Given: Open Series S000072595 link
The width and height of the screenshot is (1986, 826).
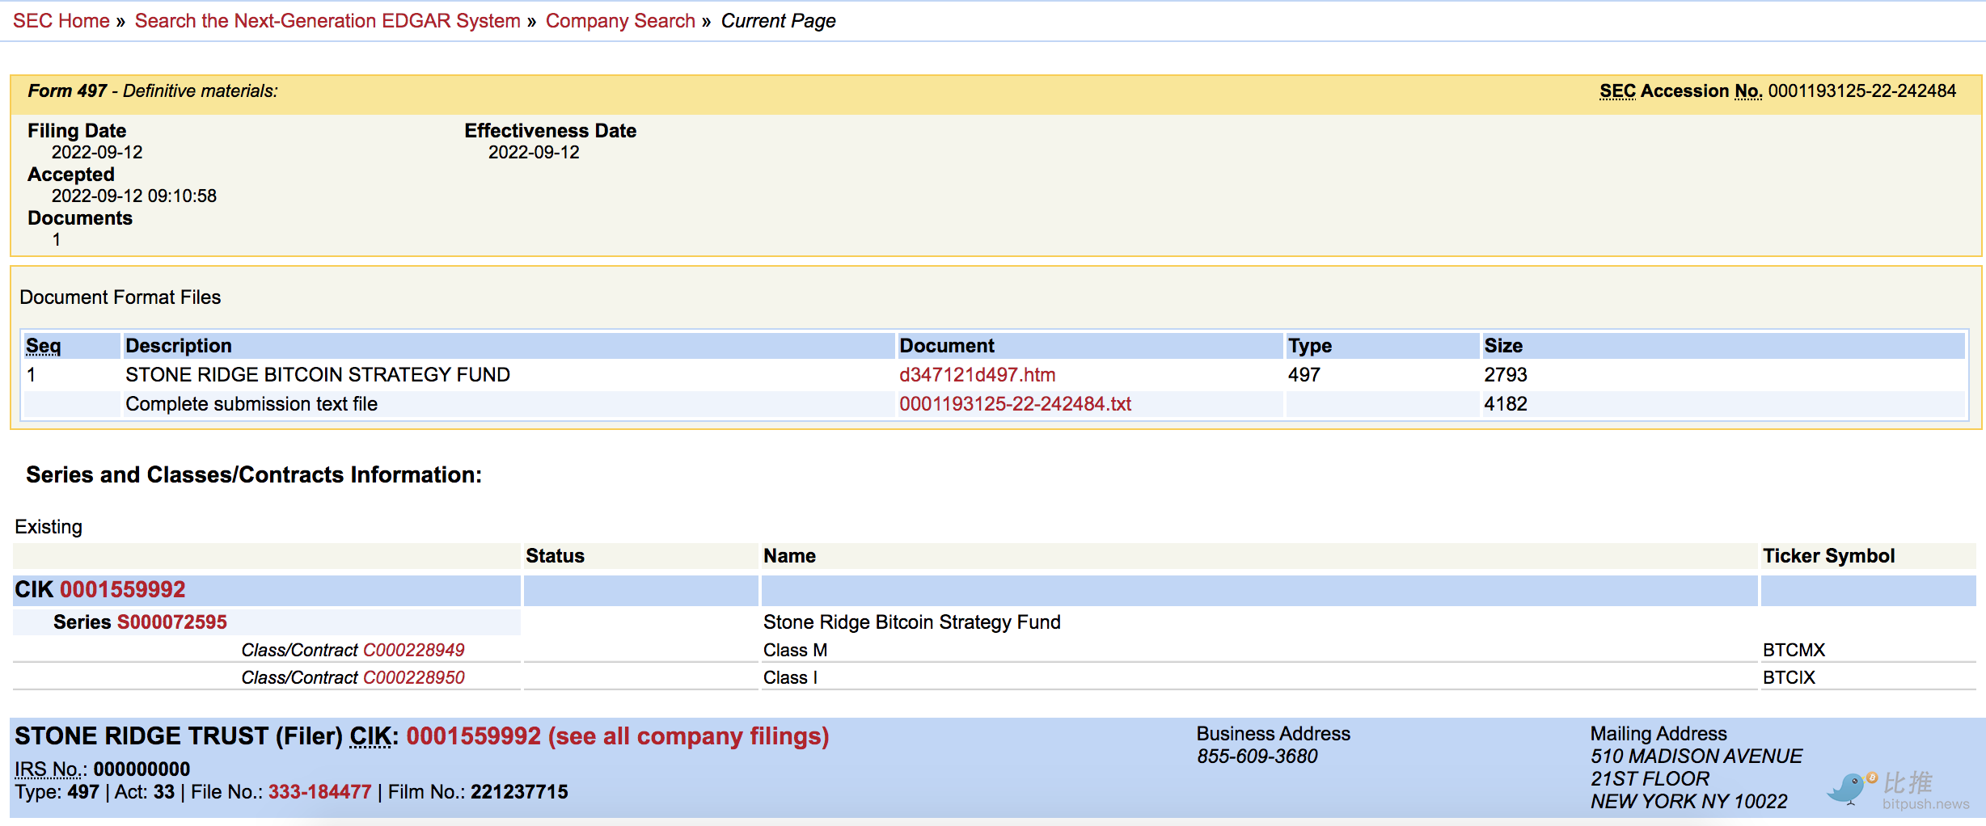Looking at the screenshot, I should (172, 622).
